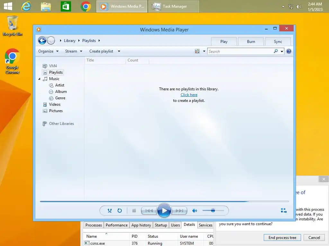Click the "Click here" create playlist link
Screen dimensions: 329x246
coord(189,95)
